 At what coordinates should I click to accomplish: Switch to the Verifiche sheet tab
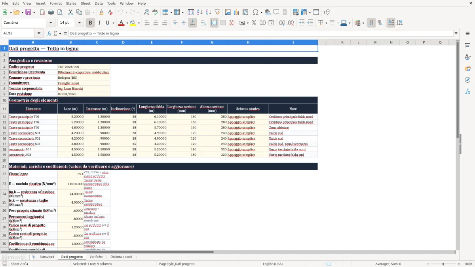coord(96,257)
